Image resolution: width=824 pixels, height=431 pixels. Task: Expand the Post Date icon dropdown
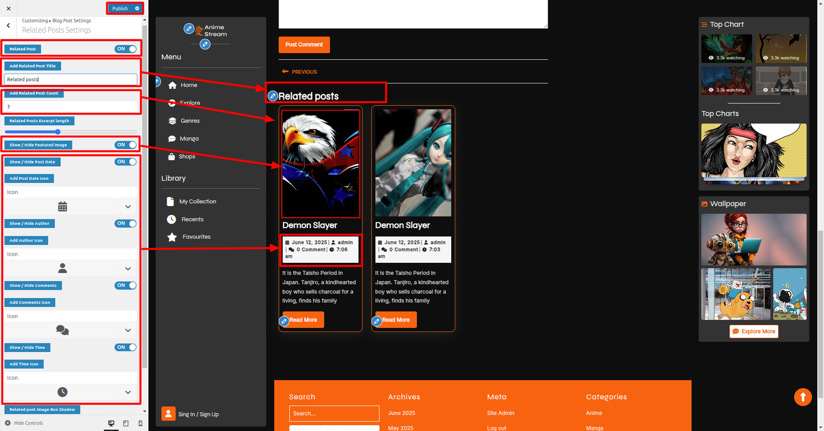click(128, 207)
